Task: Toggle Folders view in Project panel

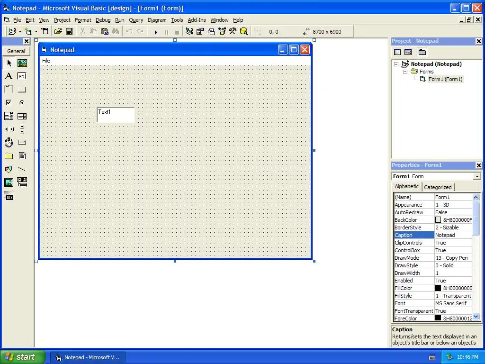Action: pos(422,52)
